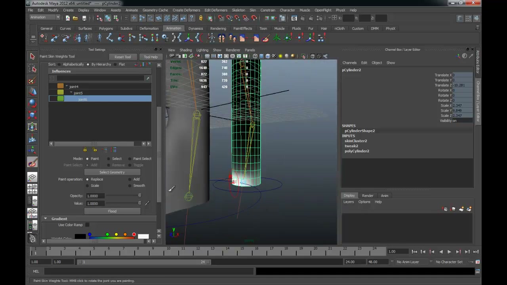507x285 pixels.
Task: Sort influences Alphabetically
Action: [59, 64]
